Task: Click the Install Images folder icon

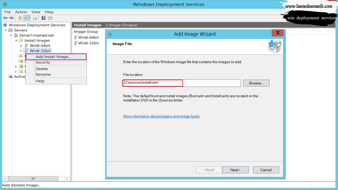Action: pos(21,40)
